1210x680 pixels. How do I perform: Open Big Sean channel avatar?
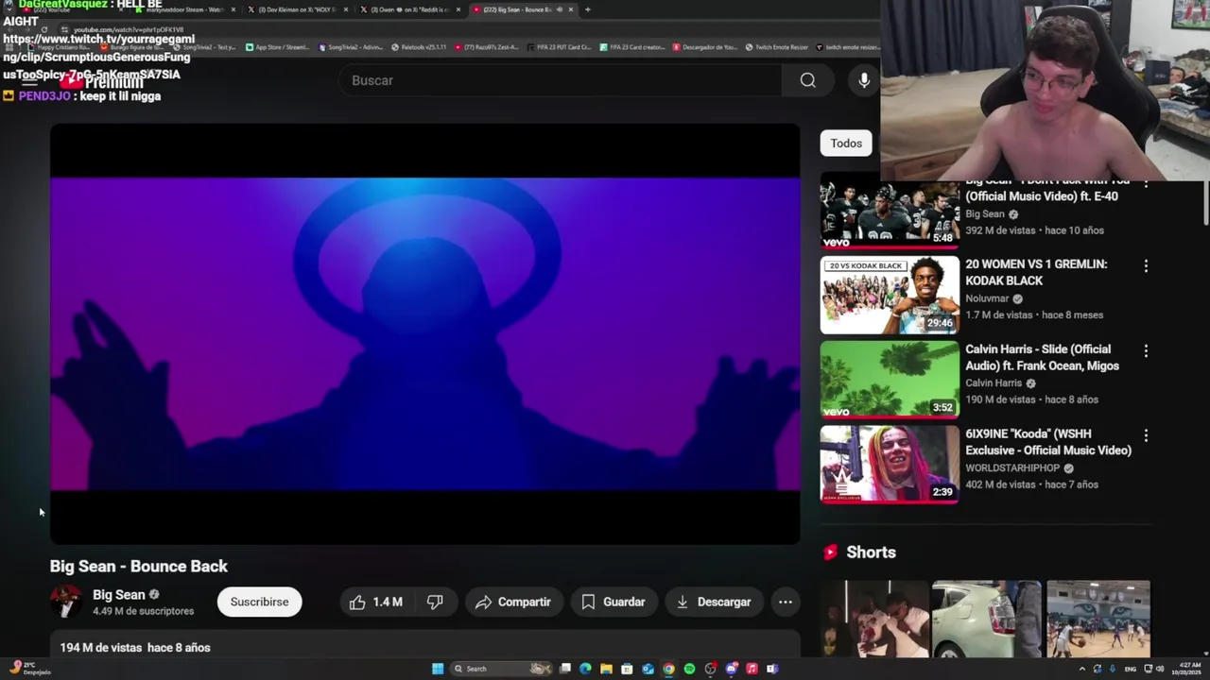[65, 602]
